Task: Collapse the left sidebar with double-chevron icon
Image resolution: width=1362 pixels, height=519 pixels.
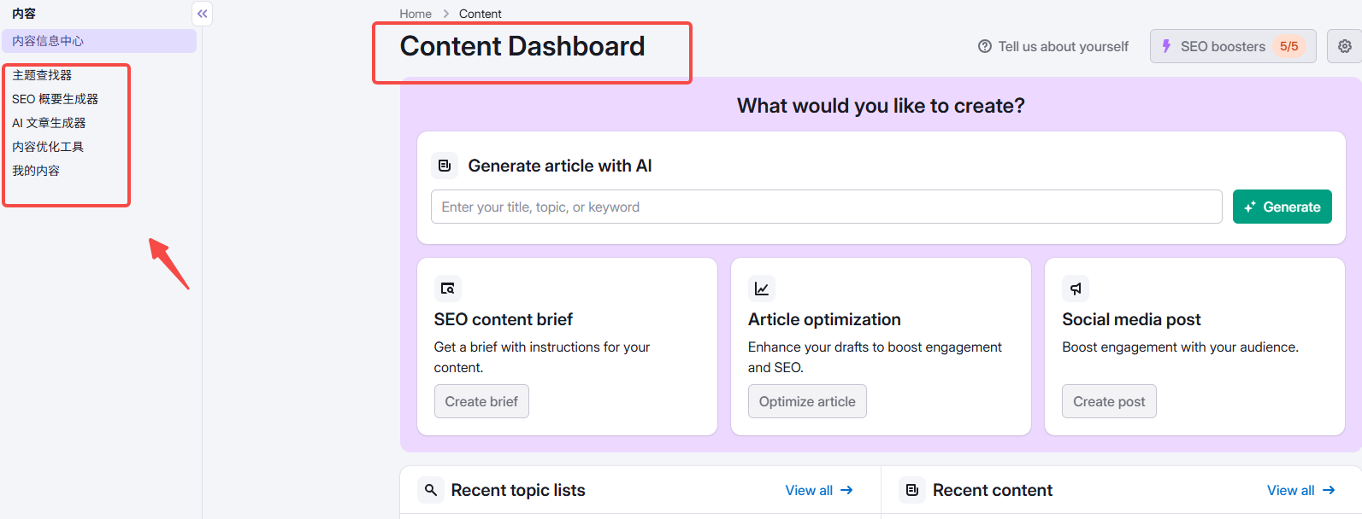Action: [202, 14]
